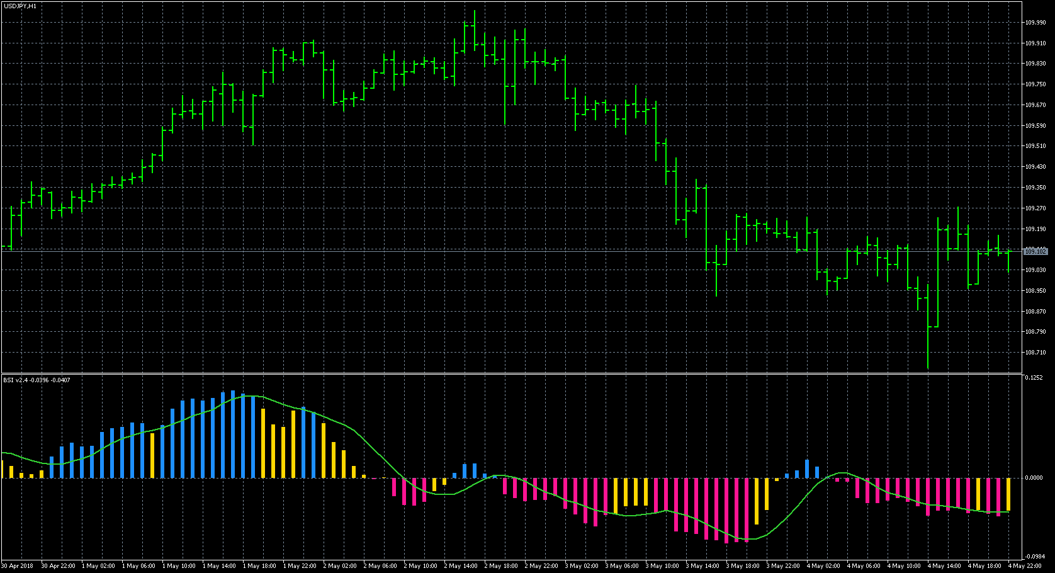Click the 3 May 02:00 time label
Screen dimensions: 1055x573
tap(582, 566)
